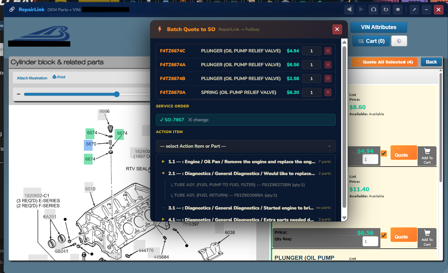Viewport: 448px width, 273px height.
Task: Click change next to SO-7867
Action: pyautogui.click(x=198, y=120)
